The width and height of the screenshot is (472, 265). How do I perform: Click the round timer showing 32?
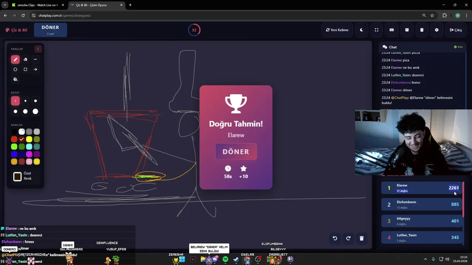coord(194,30)
